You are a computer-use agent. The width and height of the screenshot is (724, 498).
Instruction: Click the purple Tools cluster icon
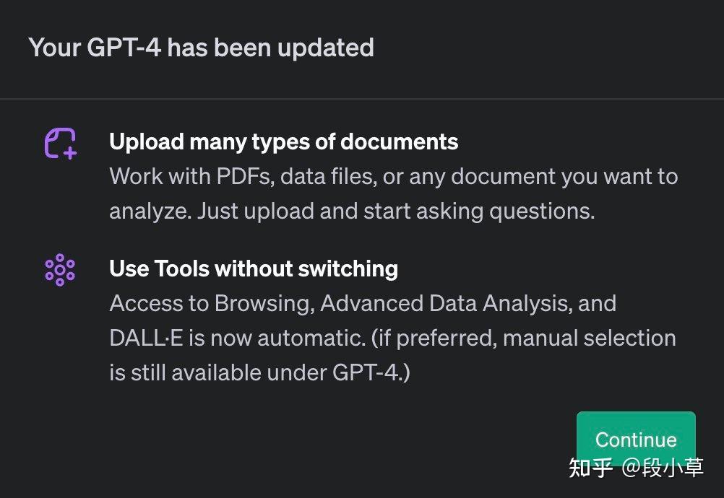[60, 270]
